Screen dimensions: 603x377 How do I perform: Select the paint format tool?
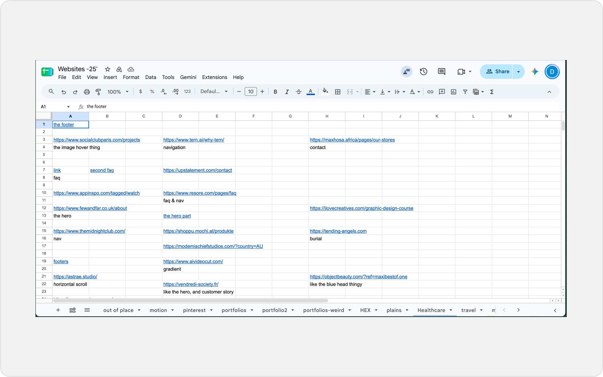tap(98, 92)
